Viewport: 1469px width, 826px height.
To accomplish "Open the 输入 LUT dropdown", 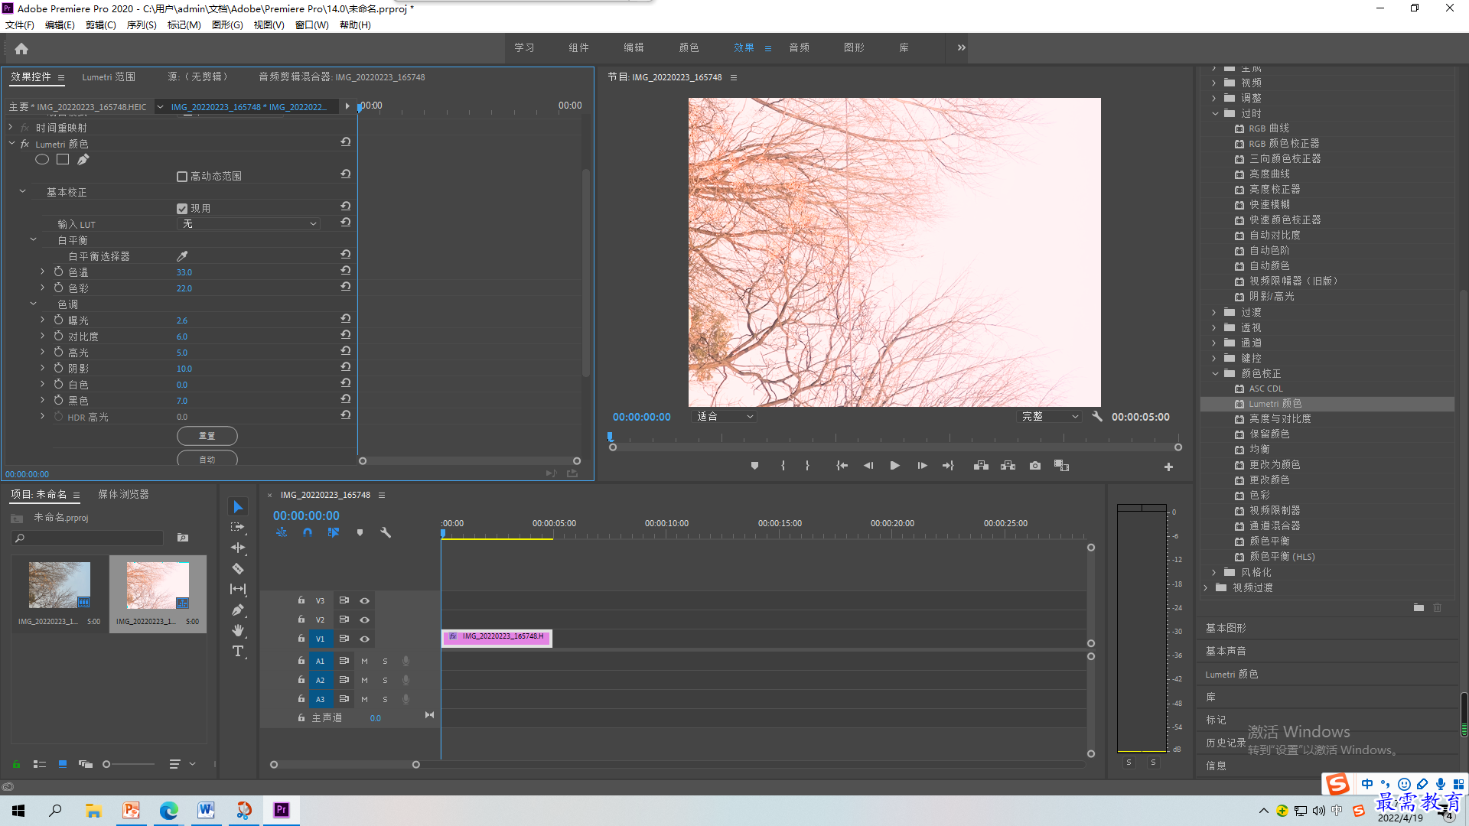I will [249, 224].
